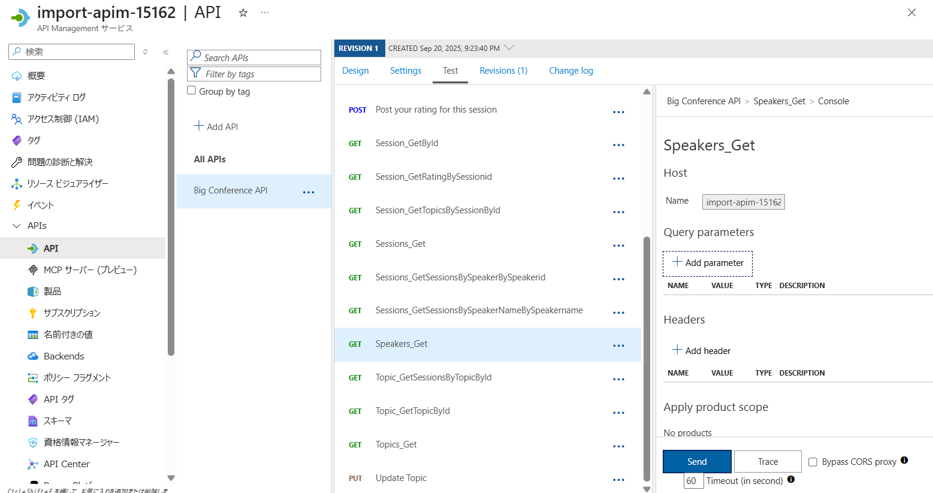Image resolution: width=933 pixels, height=493 pixels.
Task: Click the Search APIs field
Action: click(254, 58)
